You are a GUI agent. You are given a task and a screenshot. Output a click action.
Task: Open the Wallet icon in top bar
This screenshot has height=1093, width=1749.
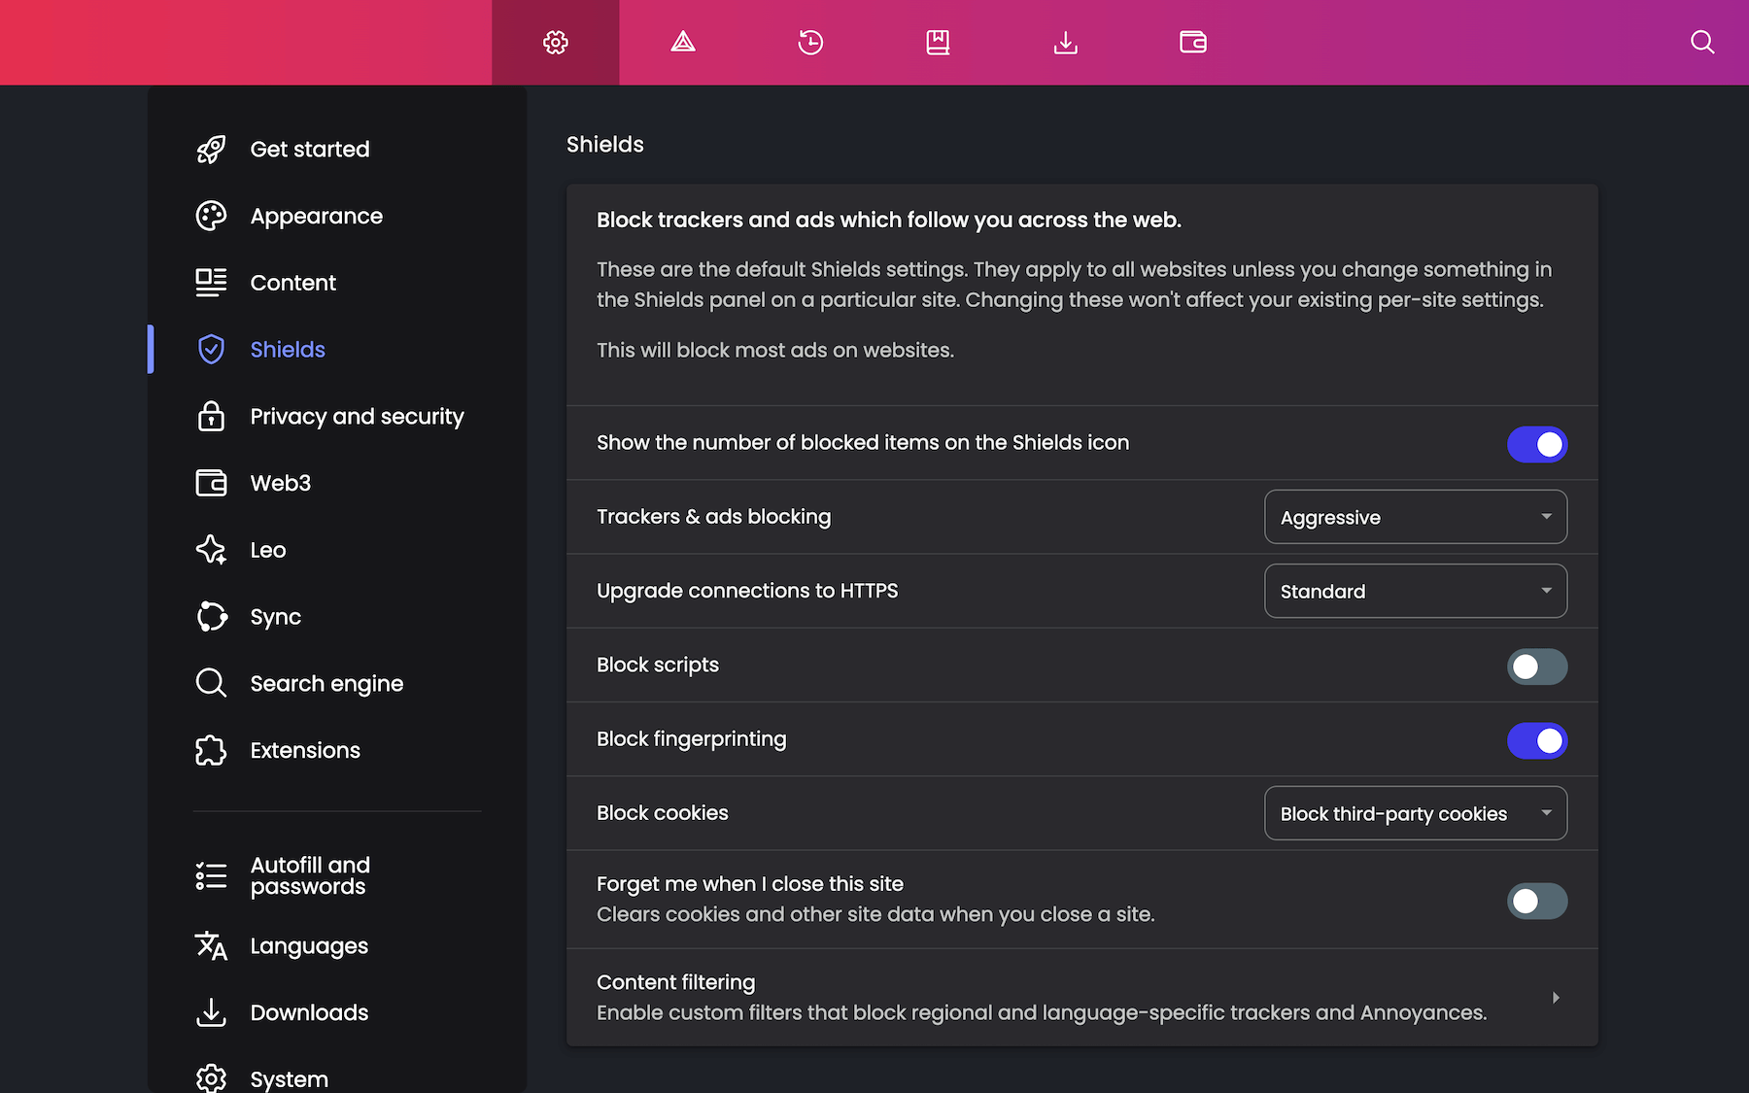click(1192, 42)
